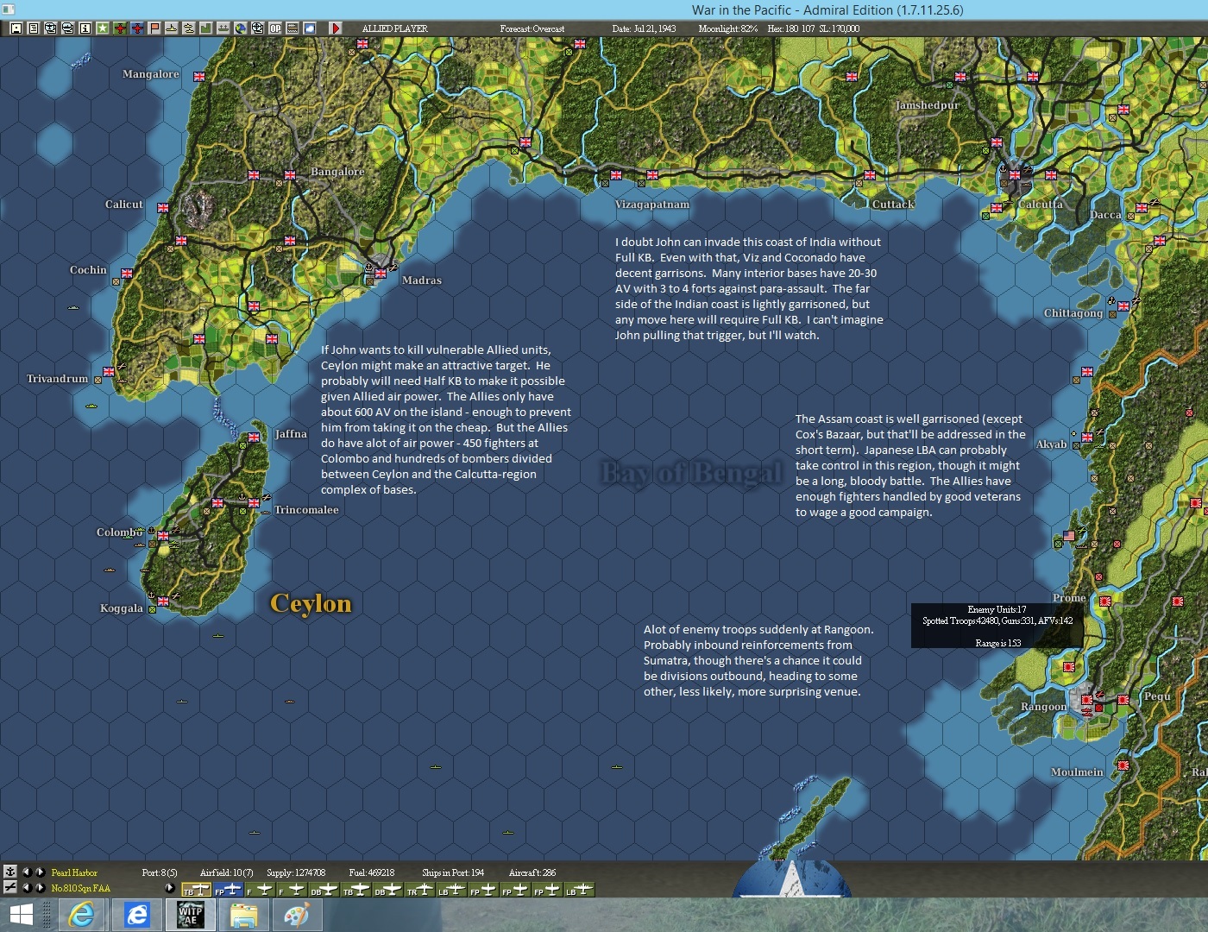Click the 'Supply: 1274708' value
Viewport: 1208px width, 932px height.
[296, 872]
